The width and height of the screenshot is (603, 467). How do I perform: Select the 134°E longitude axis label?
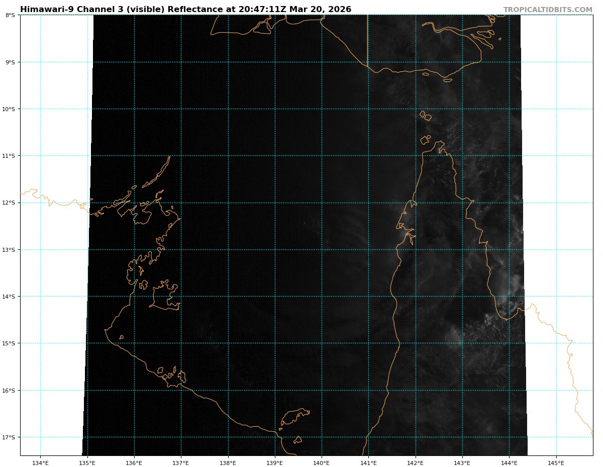(x=40, y=462)
